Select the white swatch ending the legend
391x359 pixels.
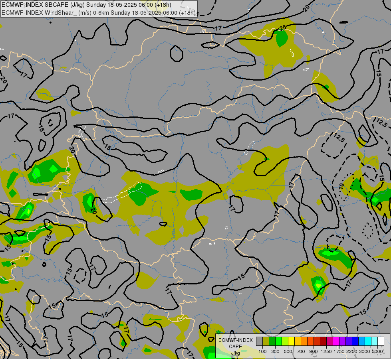[381, 341]
